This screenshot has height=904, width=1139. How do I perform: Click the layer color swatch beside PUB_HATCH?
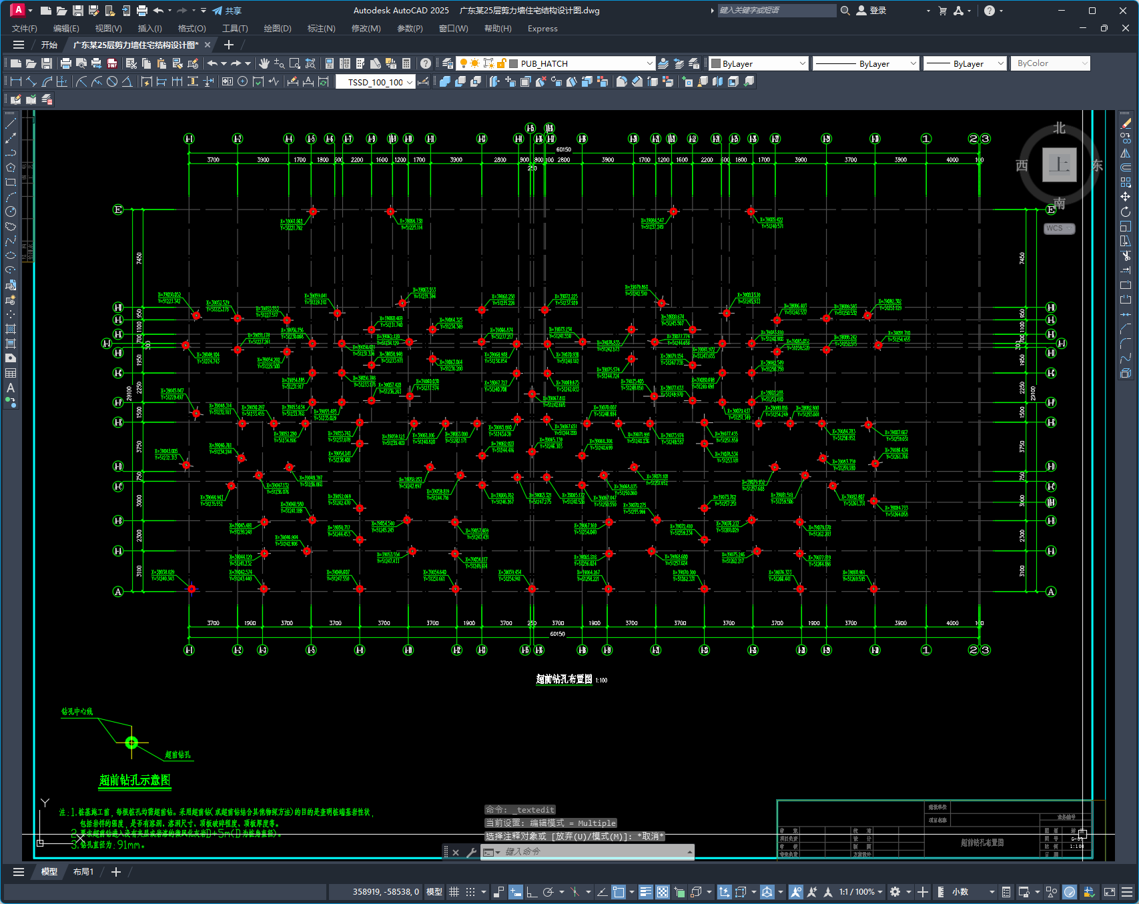point(514,63)
